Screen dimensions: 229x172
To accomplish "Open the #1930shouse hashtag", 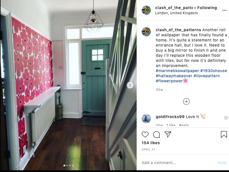I will click(x=213, y=71).
